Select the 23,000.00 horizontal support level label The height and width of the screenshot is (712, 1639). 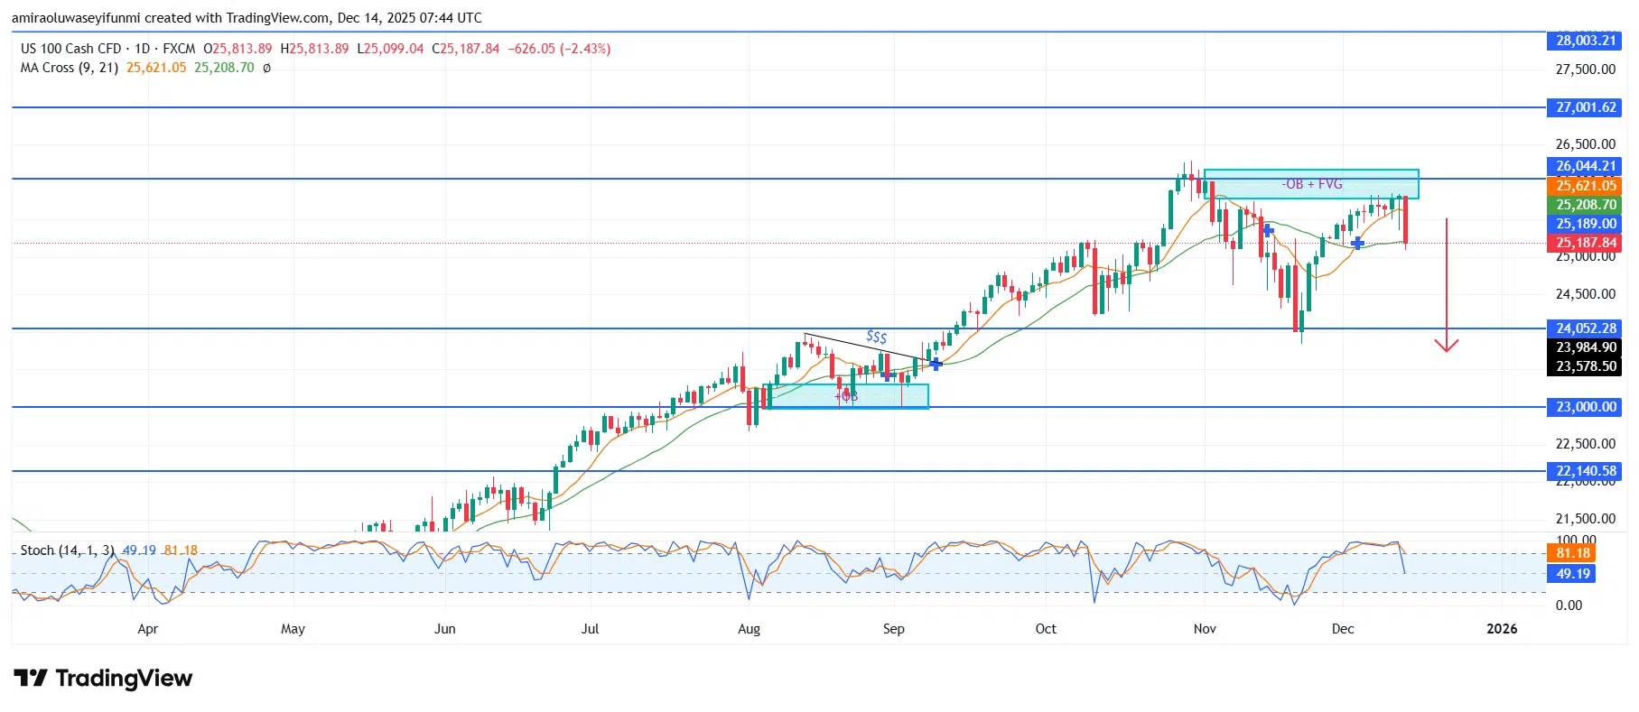tap(1585, 407)
